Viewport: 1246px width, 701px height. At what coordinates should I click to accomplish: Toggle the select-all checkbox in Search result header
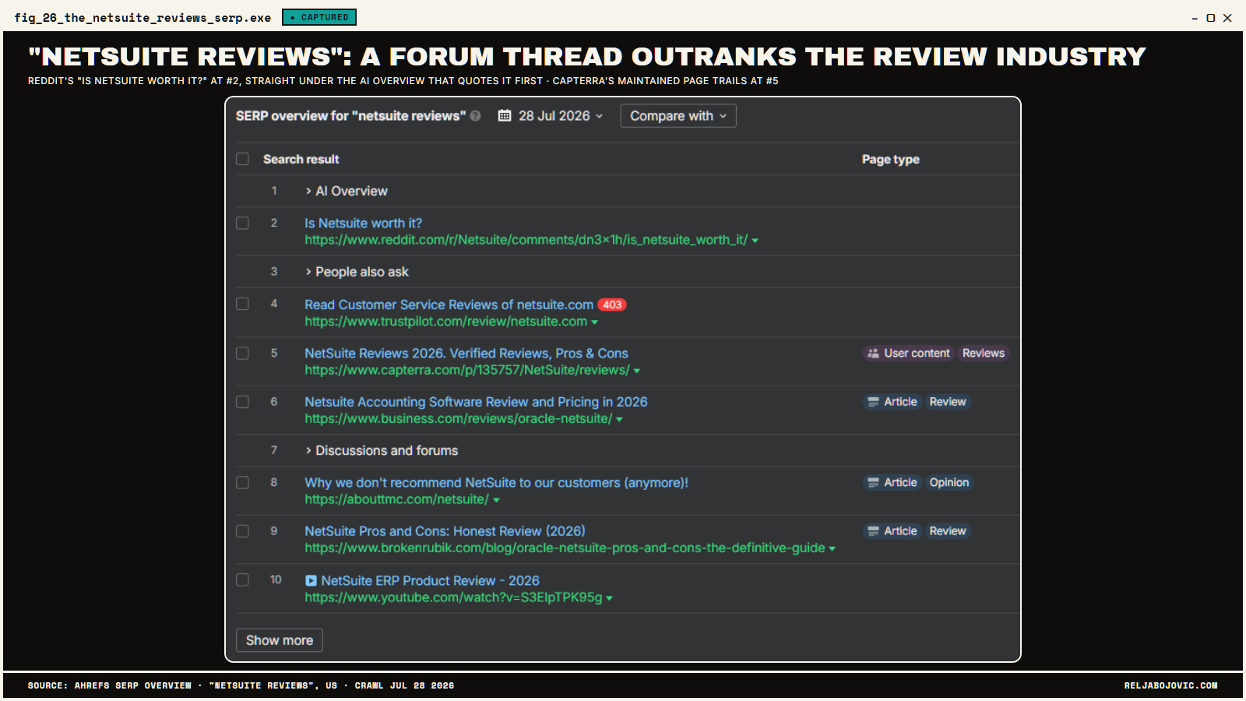(x=243, y=159)
